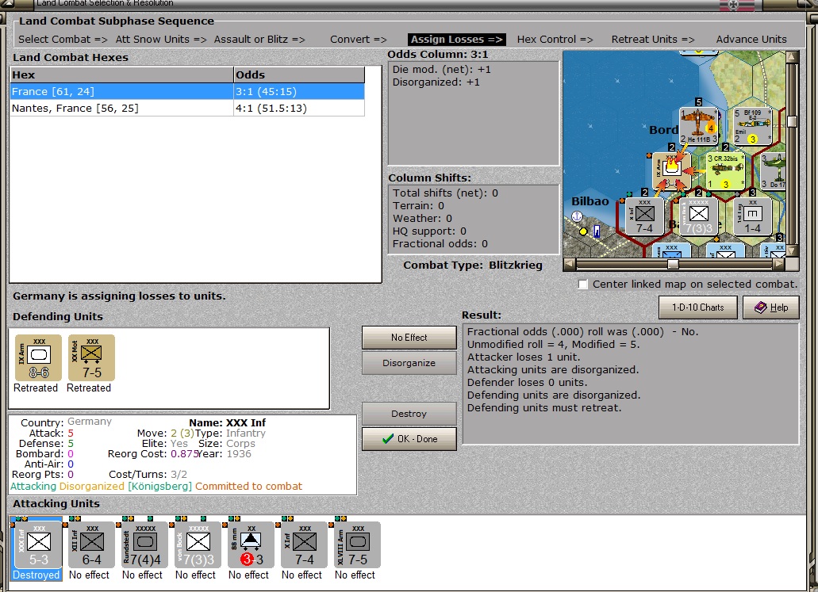
Task: Click the map scroll-right arrow
Action: click(778, 264)
